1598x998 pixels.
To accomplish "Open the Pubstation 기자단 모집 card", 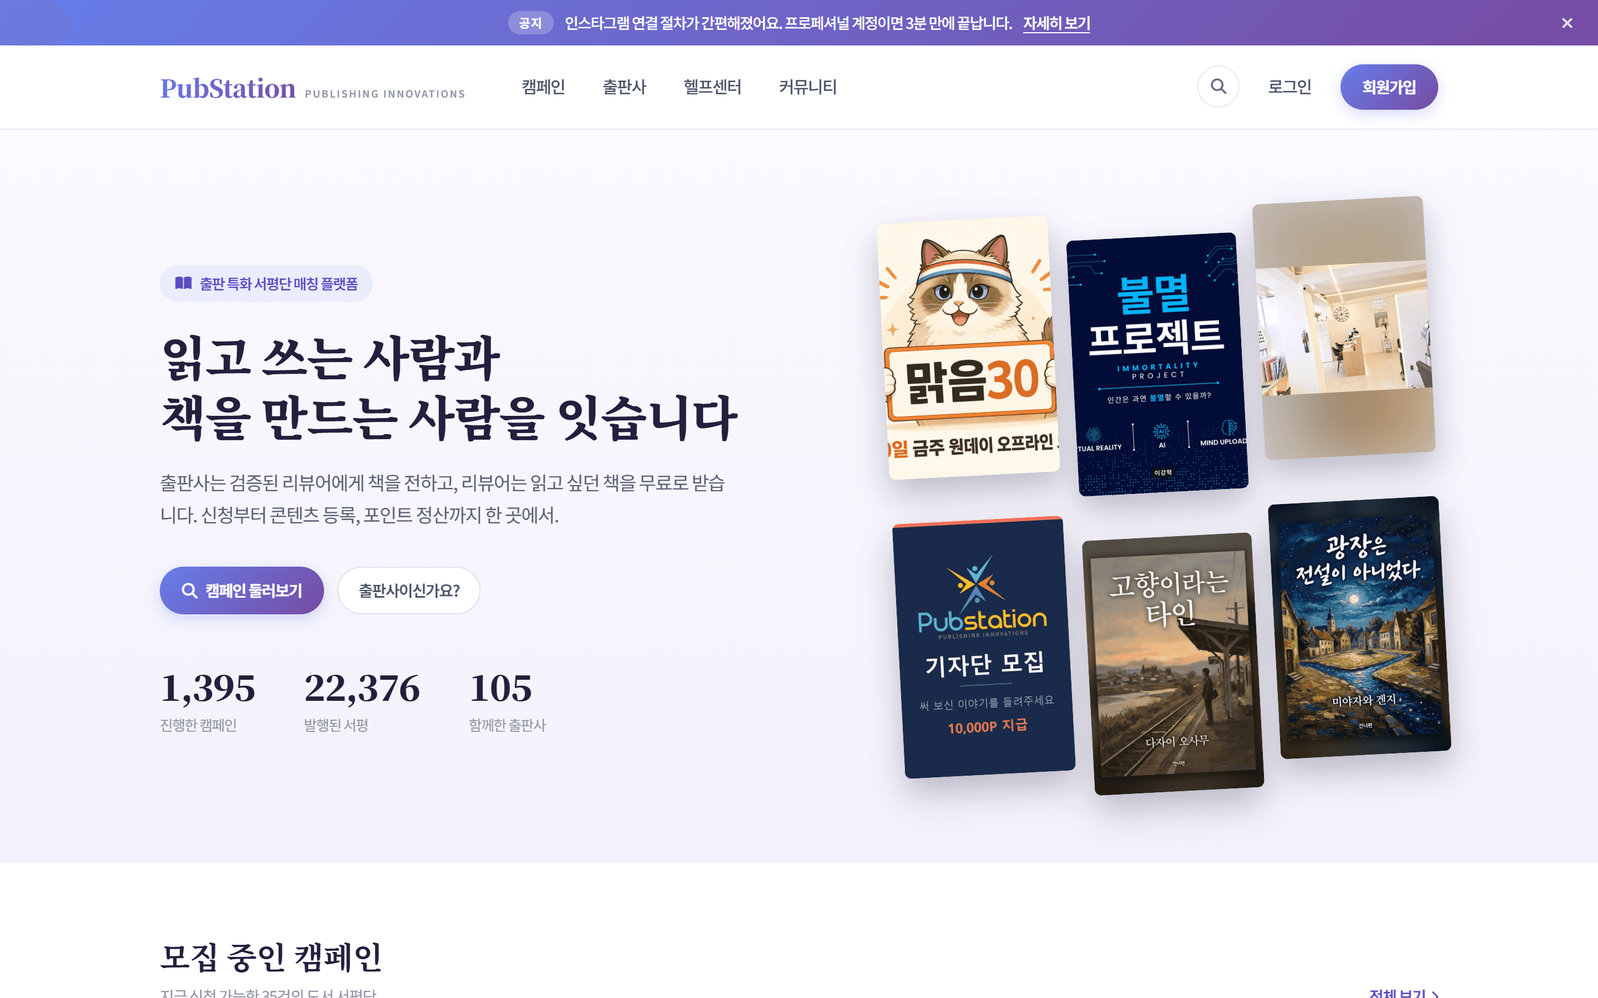I will click(x=984, y=647).
